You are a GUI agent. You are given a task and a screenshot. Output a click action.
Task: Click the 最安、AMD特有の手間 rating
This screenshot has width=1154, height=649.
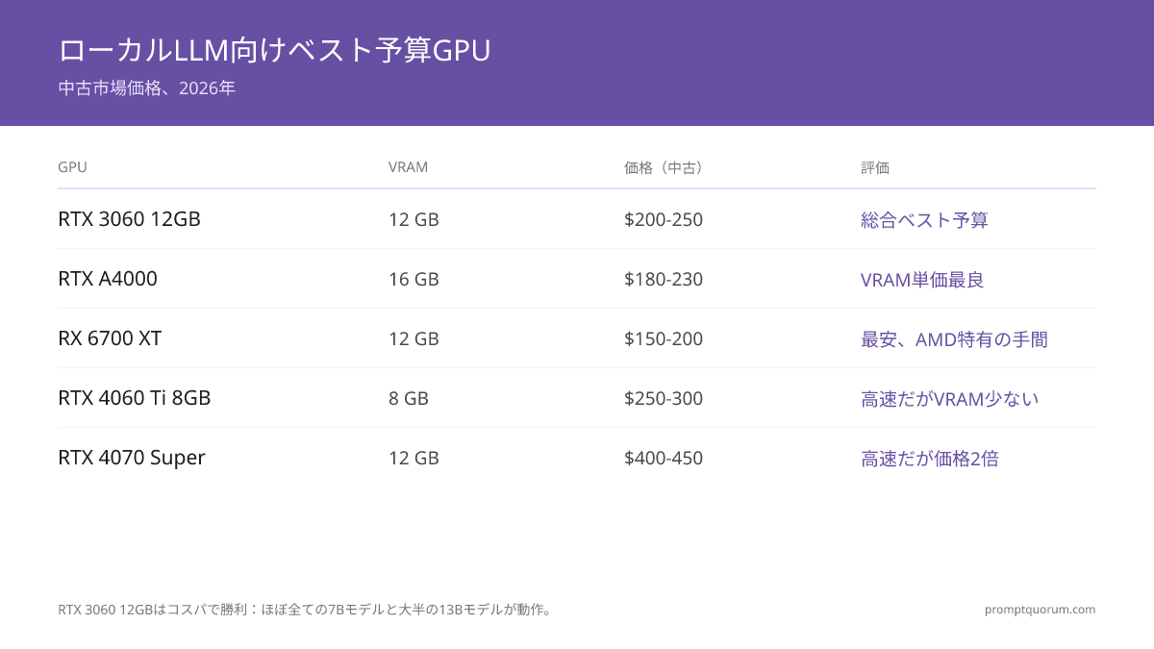[x=954, y=338]
